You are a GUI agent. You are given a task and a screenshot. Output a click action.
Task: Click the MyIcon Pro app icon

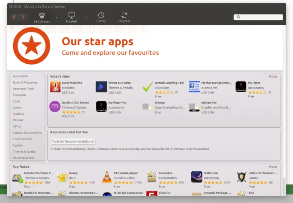tap(194, 107)
